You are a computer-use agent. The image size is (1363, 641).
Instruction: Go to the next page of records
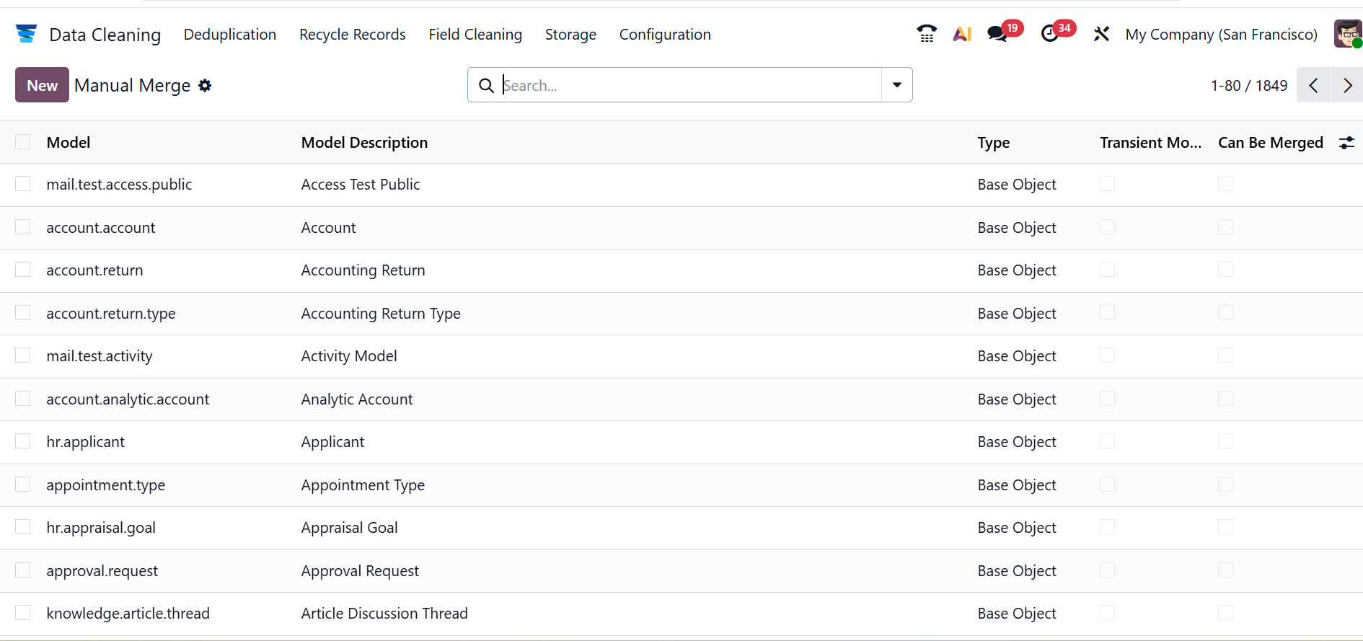click(x=1346, y=85)
